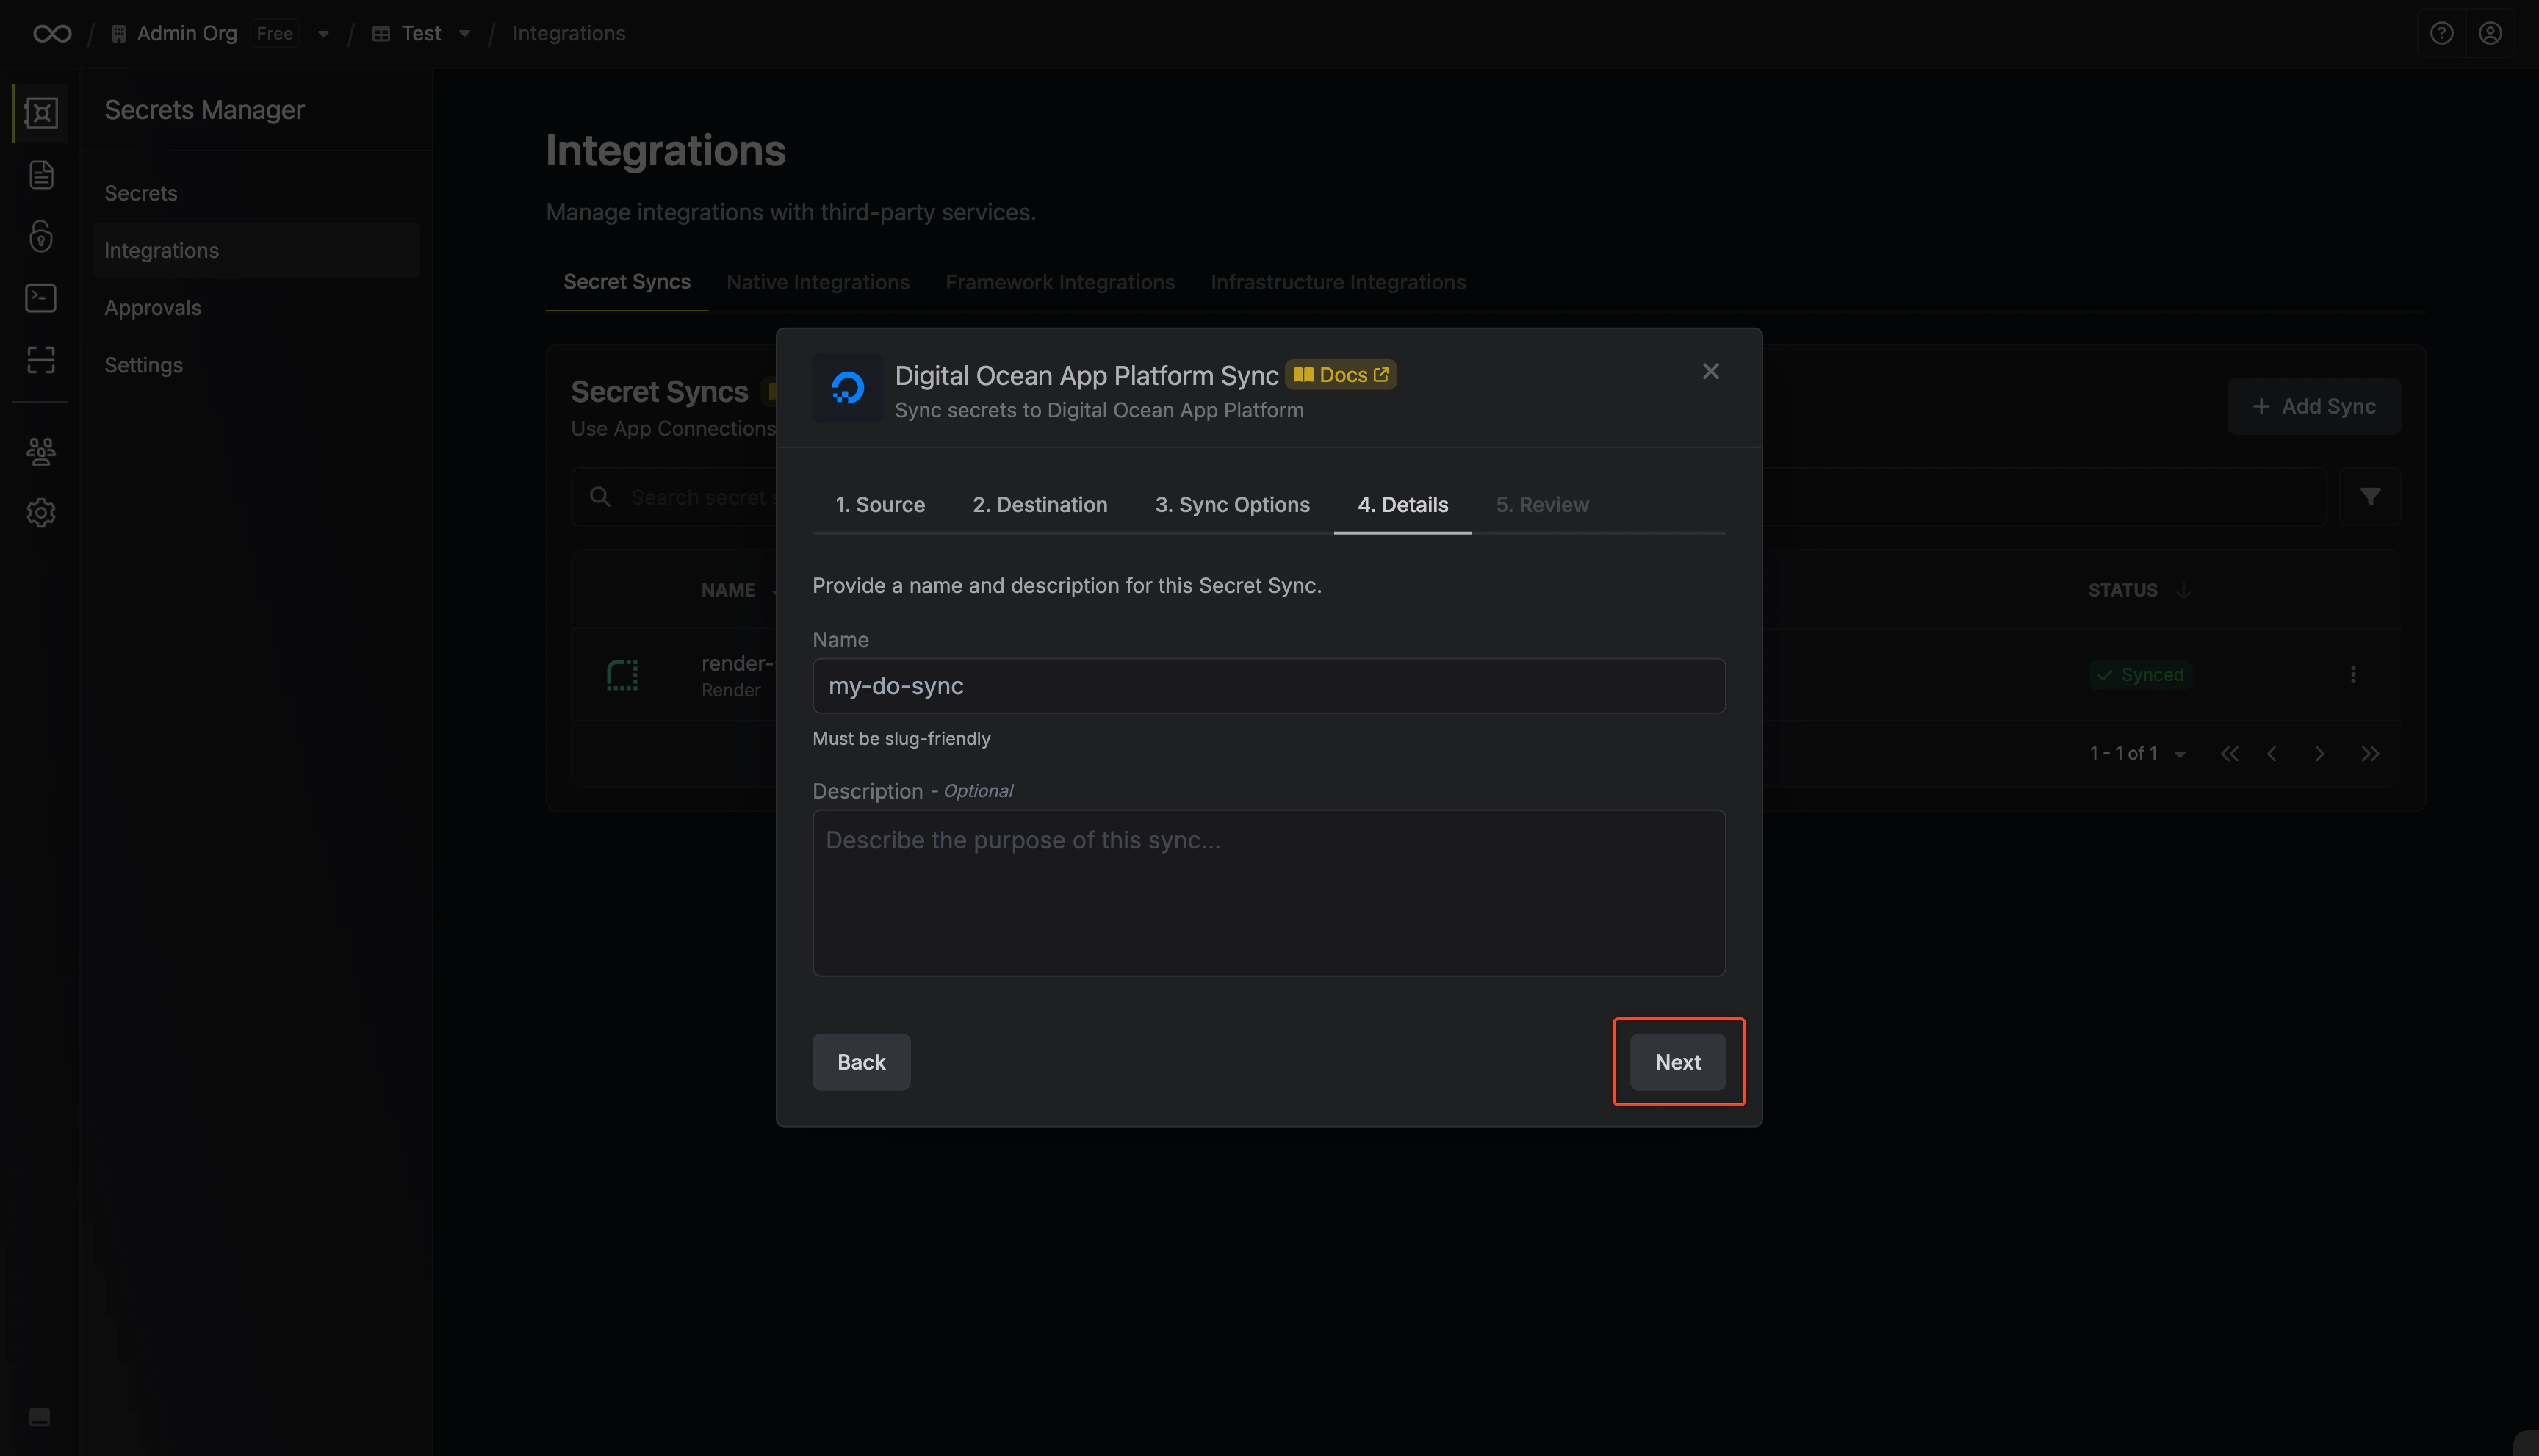Viewport: 2539px width, 1456px height.
Task: Click the Synced status badge
Action: 2140,675
